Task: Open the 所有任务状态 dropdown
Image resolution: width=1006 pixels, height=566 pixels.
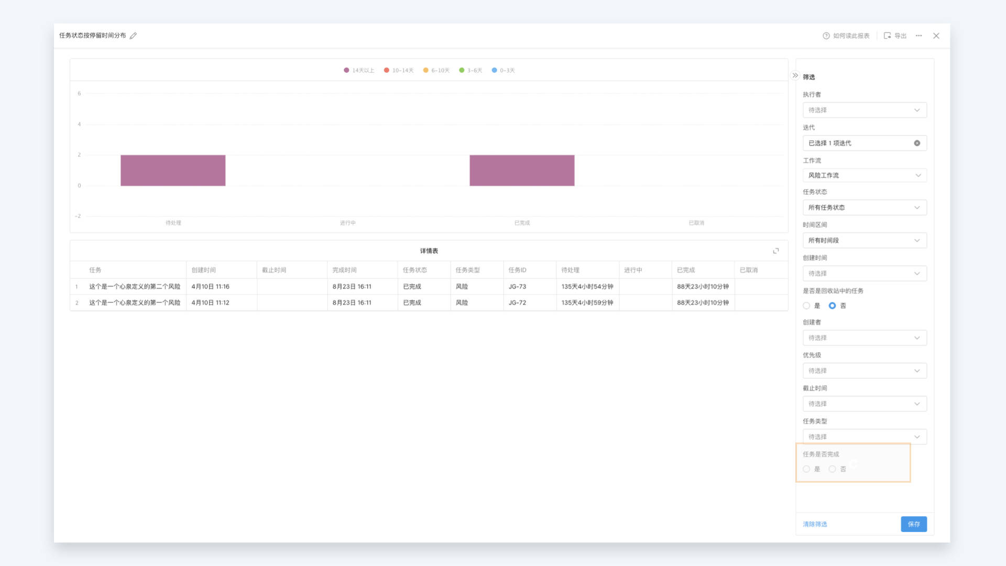Action: [865, 208]
